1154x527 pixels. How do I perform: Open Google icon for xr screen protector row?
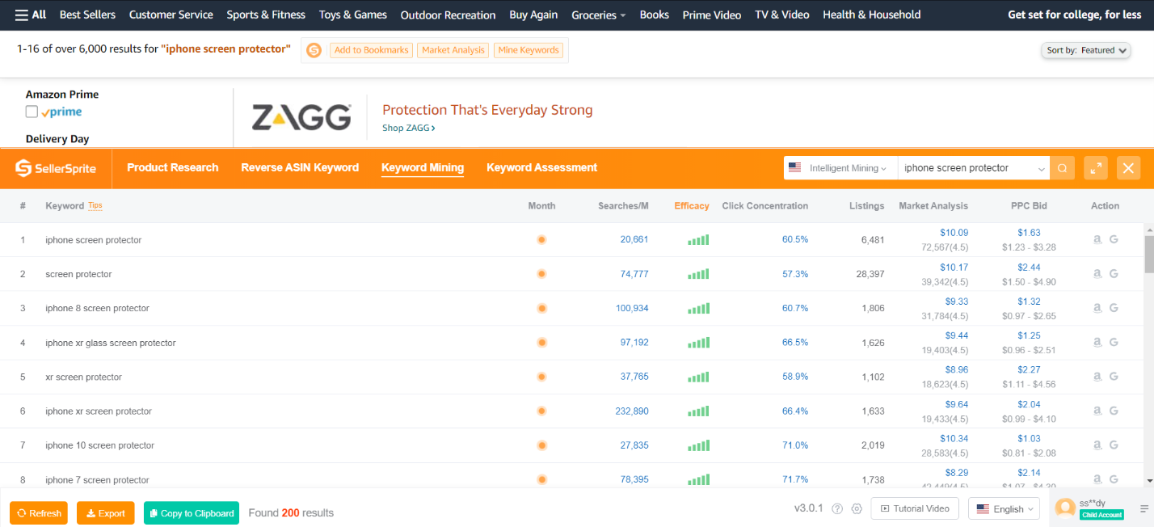(x=1114, y=377)
